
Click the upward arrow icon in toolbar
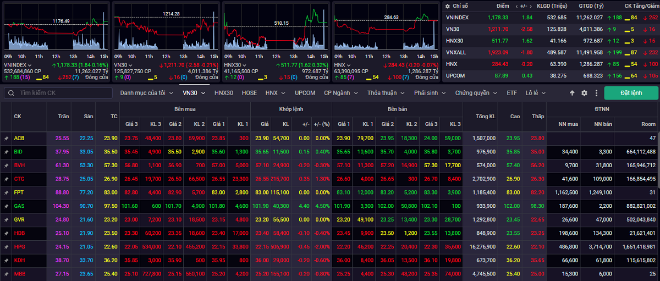[572, 93]
